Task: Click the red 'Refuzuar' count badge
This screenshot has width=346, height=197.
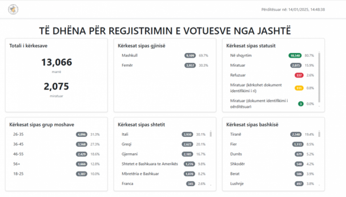Action: [x=299, y=75]
